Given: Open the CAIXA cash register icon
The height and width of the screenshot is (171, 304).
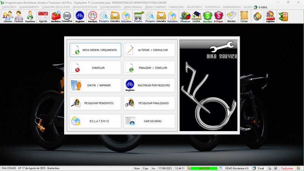Looking at the screenshot, I should coord(196,17).
